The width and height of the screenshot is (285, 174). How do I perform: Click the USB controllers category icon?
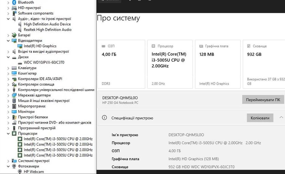14,90
